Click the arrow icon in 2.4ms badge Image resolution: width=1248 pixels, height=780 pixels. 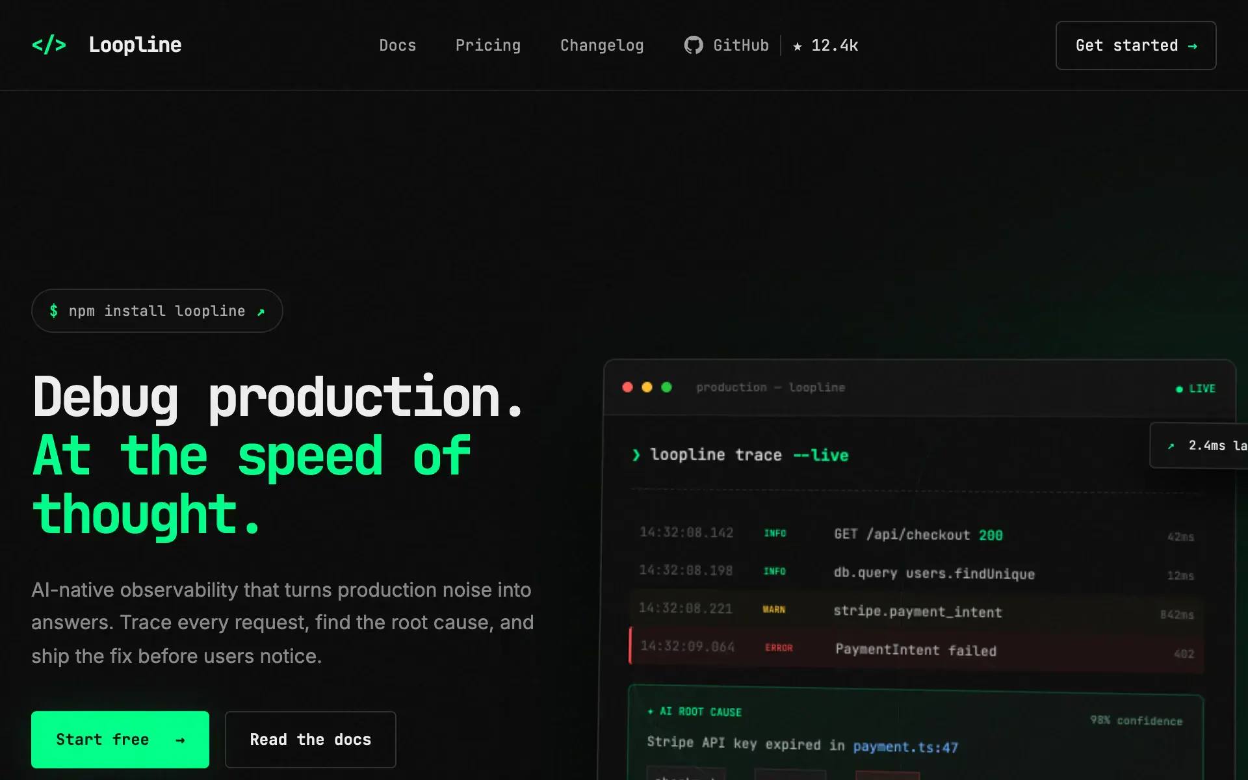click(x=1171, y=446)
